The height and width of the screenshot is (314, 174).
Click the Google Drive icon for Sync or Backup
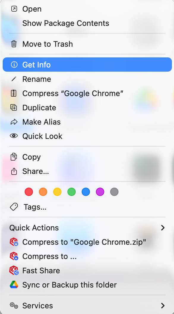point(14,285)
